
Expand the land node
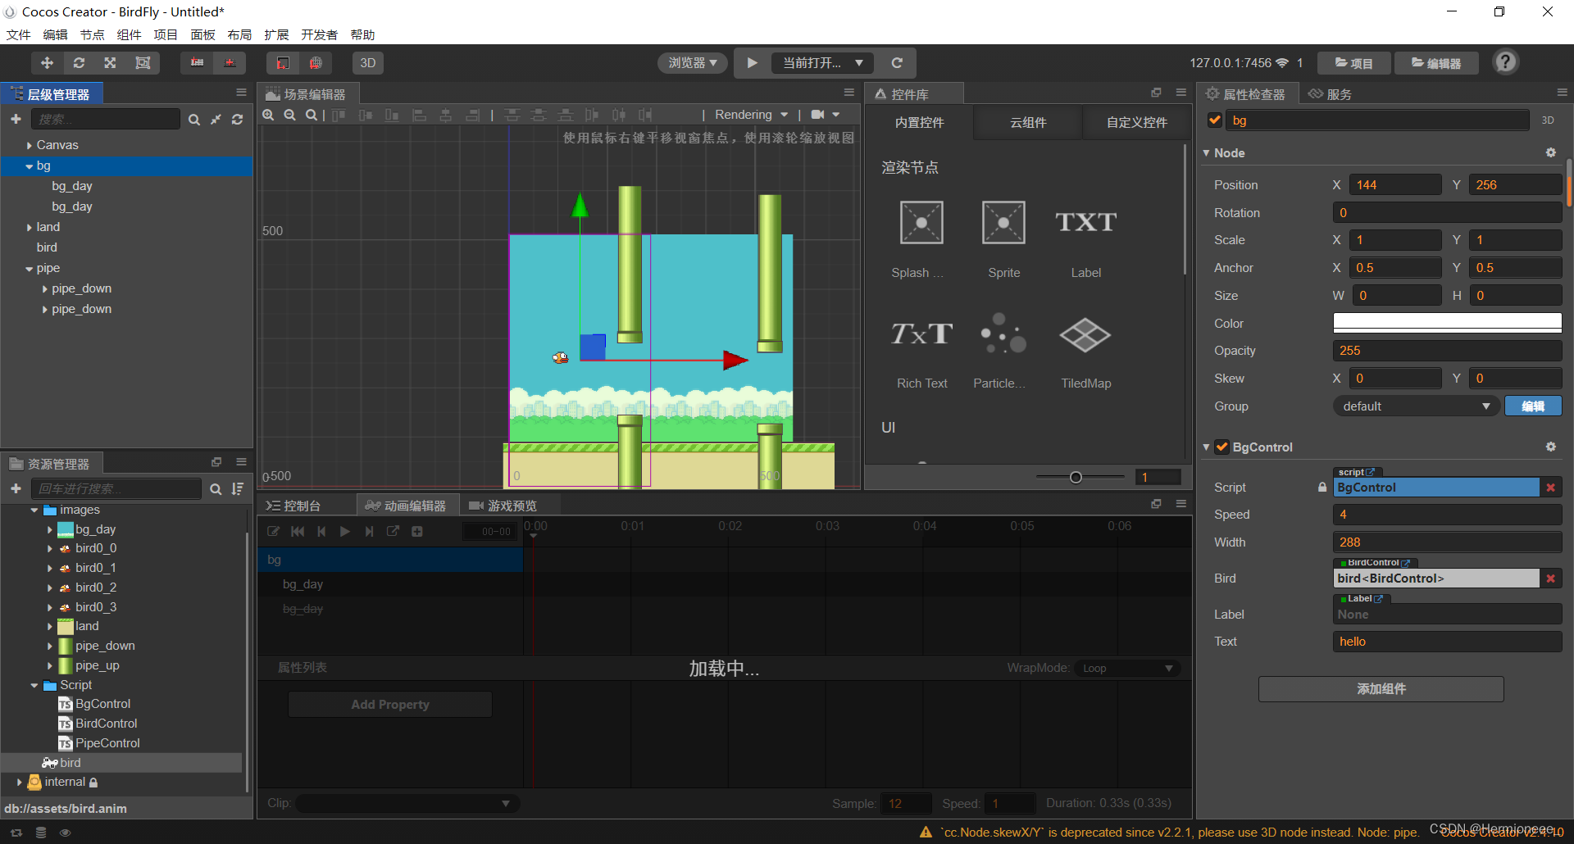pyautogui.click(x=30, y=228)
